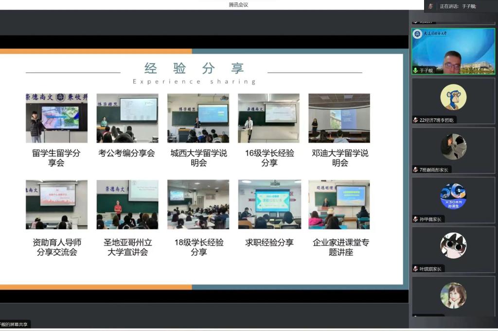The image size is (498, 331).
Task: Click muted mic icon beside 7班谢雨彤家长
Action: point(415,169)
